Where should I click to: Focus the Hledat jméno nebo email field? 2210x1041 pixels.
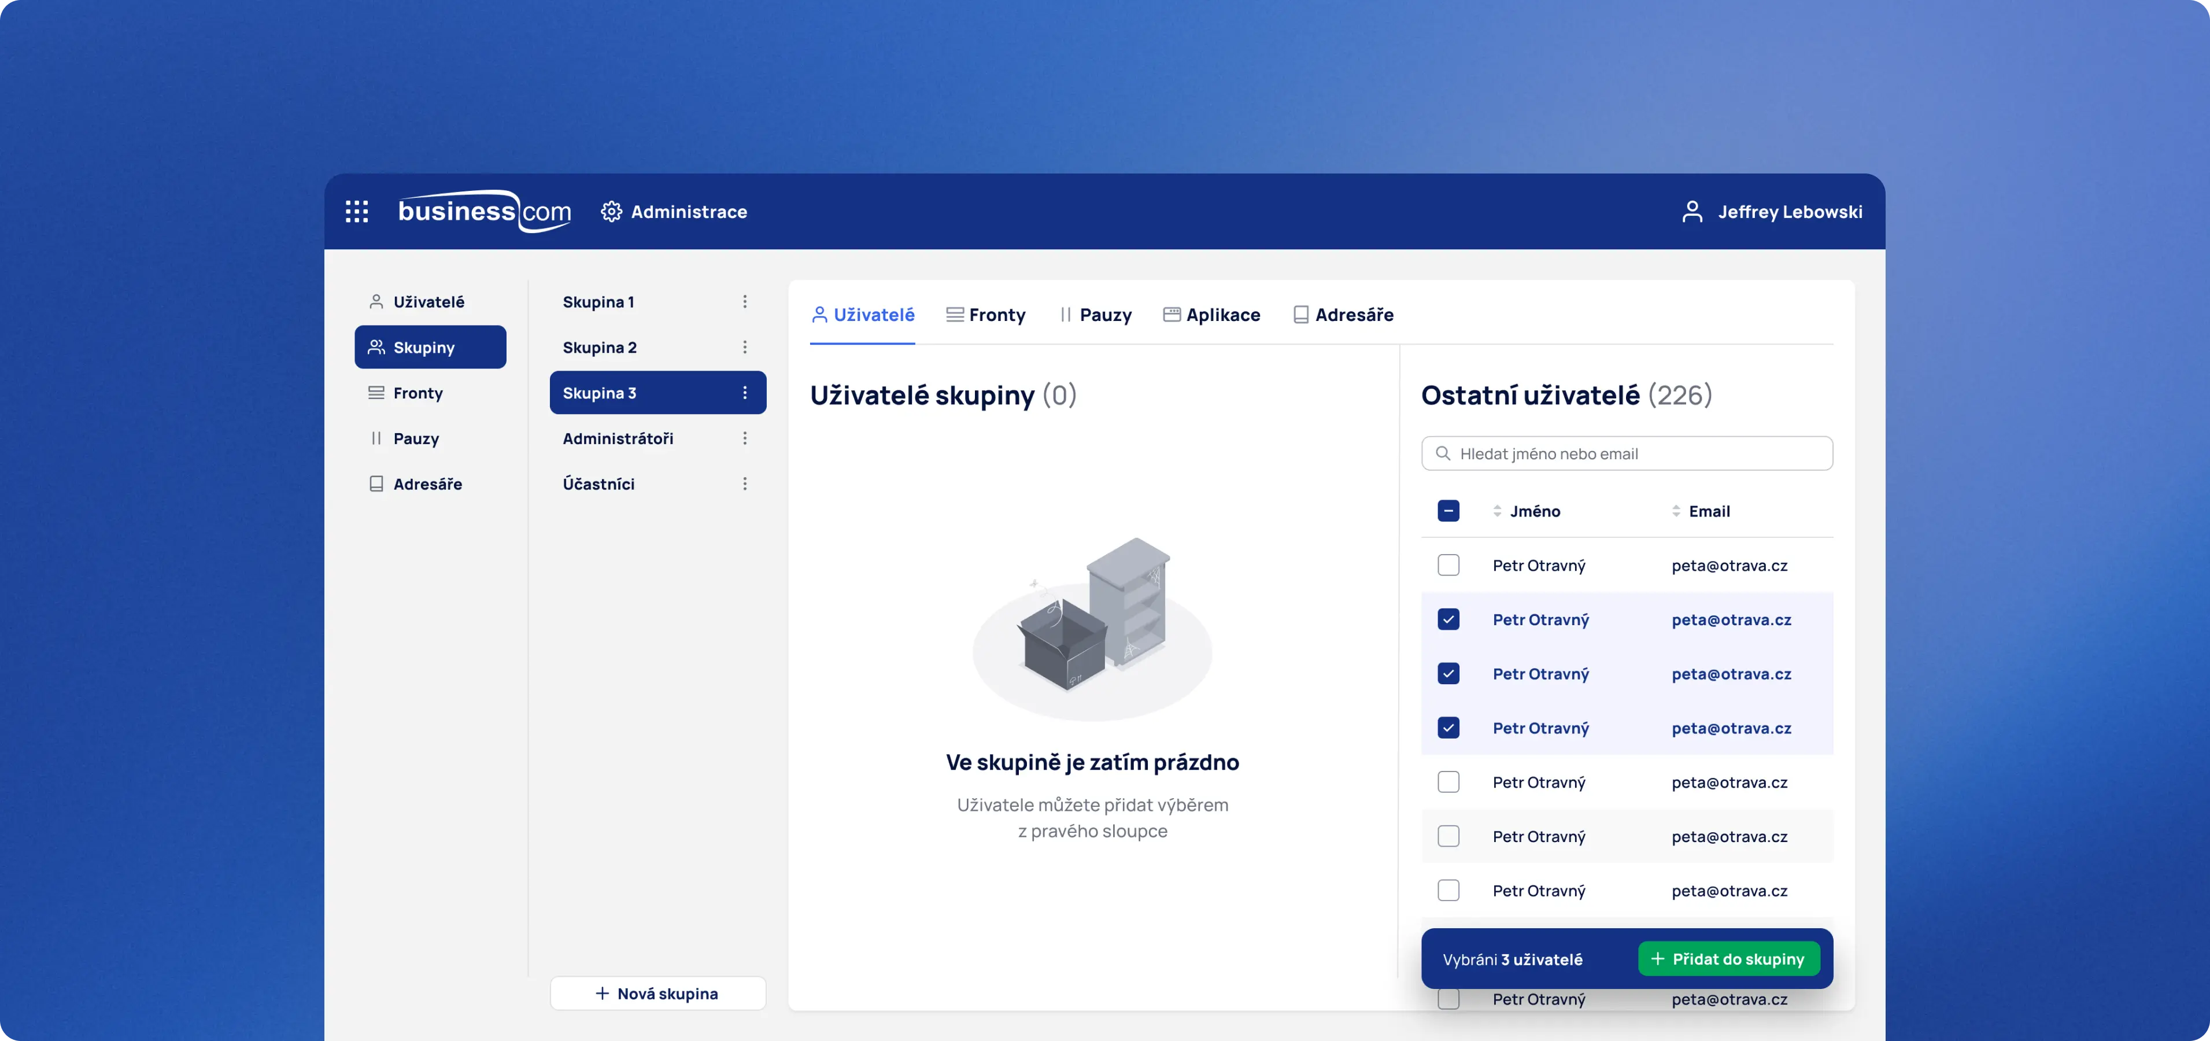pyautogui.click(x=1627, y=453)
